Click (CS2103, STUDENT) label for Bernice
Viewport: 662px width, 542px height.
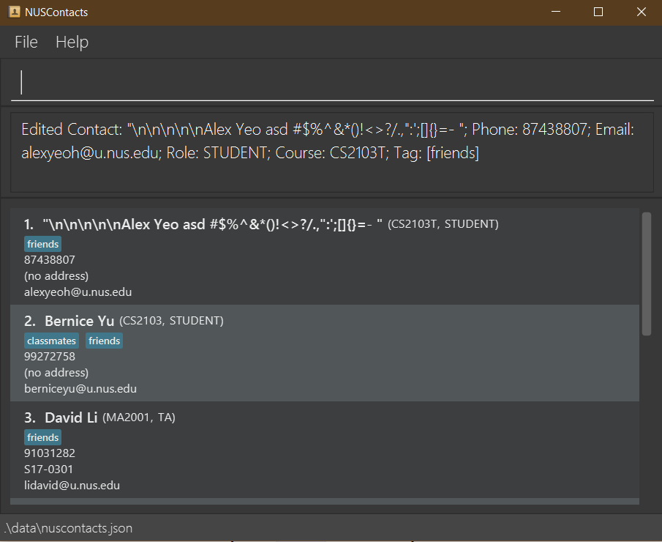[x=171, y=321]
